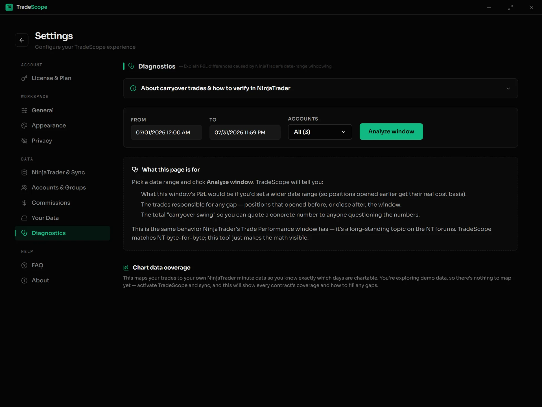Viewport: 542px width, 407px height.
Task: Open License & Plan settings
Action: click(62, 78)
